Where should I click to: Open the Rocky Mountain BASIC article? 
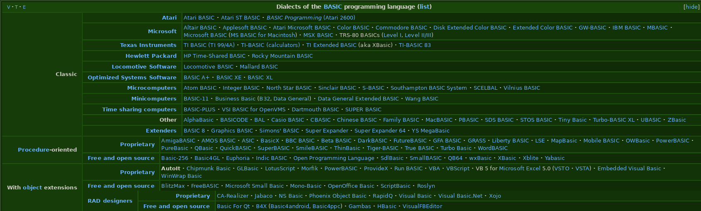pos(282,56)
